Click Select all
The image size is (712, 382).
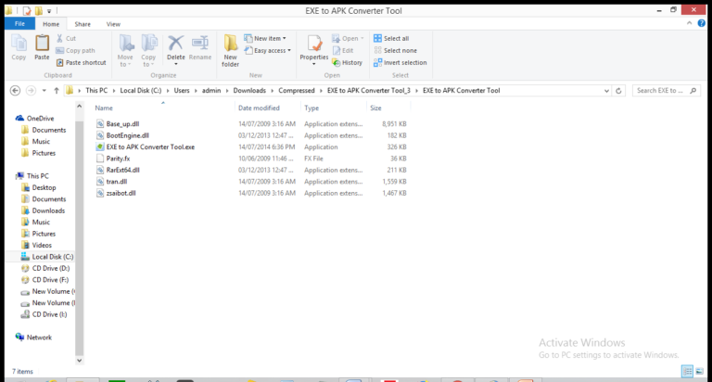[x=391, y=39]
